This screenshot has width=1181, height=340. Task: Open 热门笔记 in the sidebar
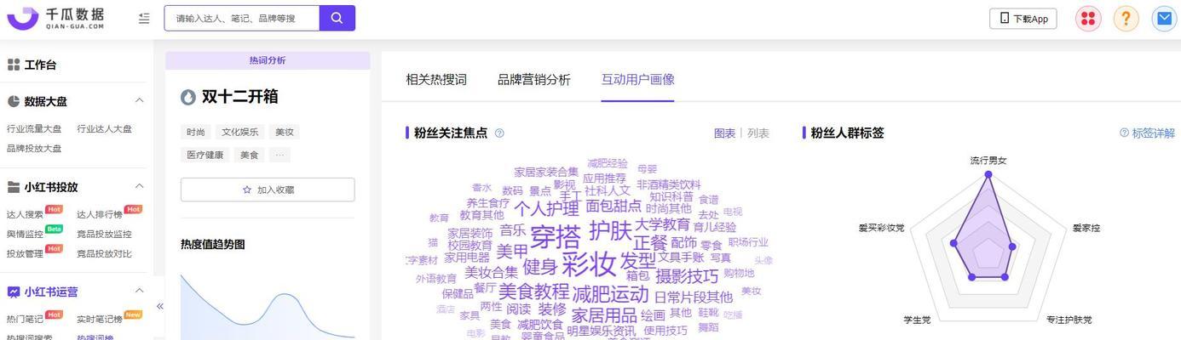25,319
